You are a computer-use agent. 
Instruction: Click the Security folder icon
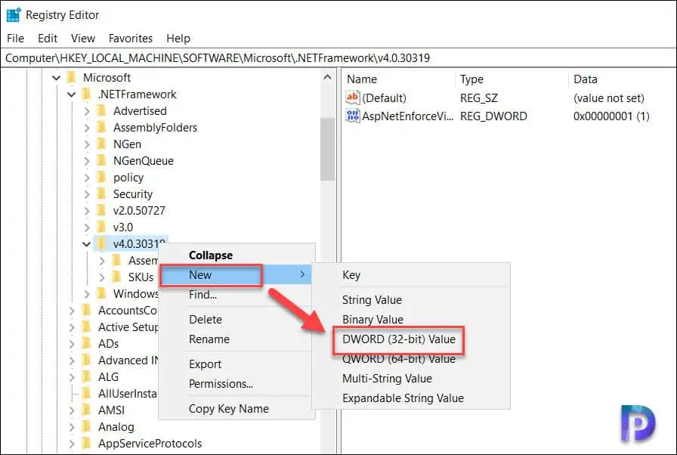(x=102, y=194)
